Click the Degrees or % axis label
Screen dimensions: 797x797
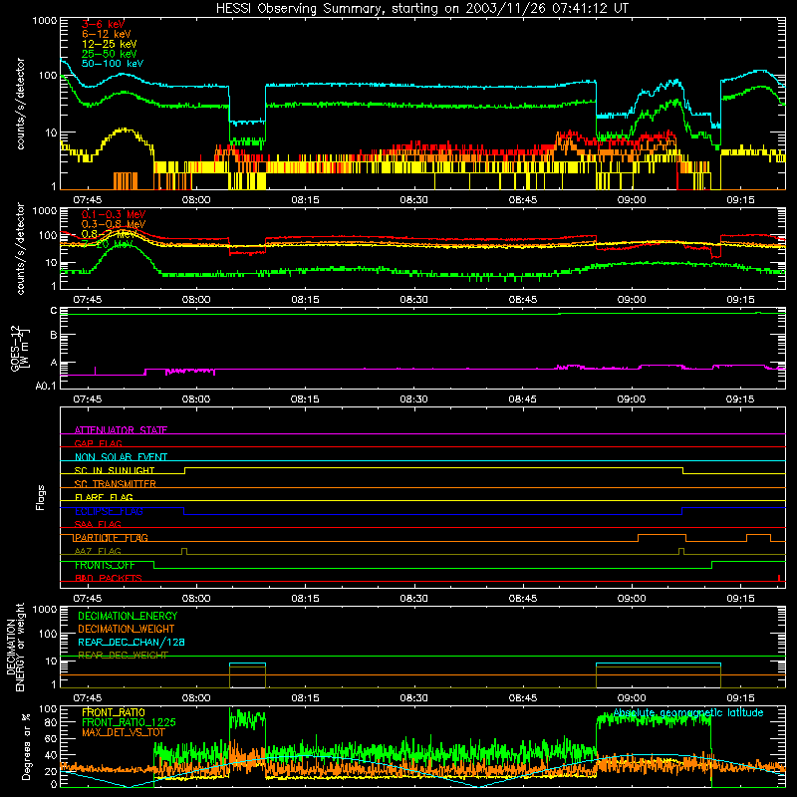coord(26,746)
